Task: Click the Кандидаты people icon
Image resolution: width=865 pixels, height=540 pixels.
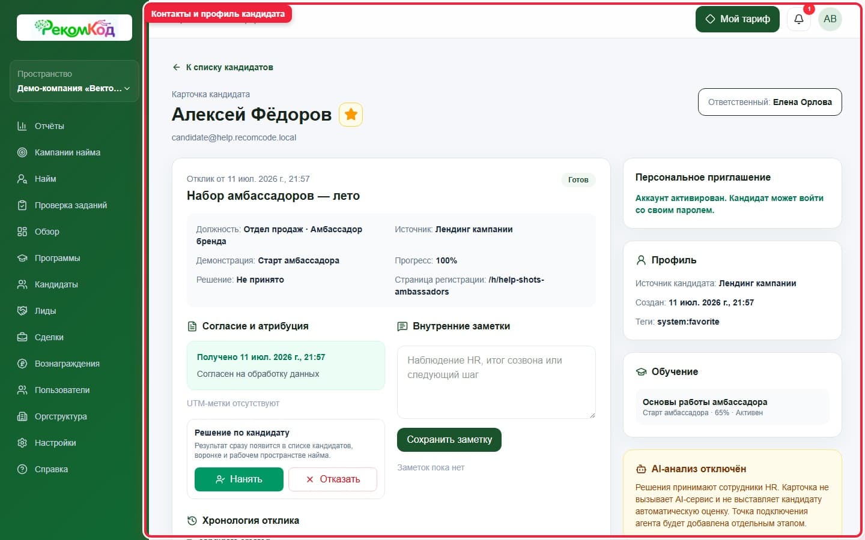Action: (22, 284)
